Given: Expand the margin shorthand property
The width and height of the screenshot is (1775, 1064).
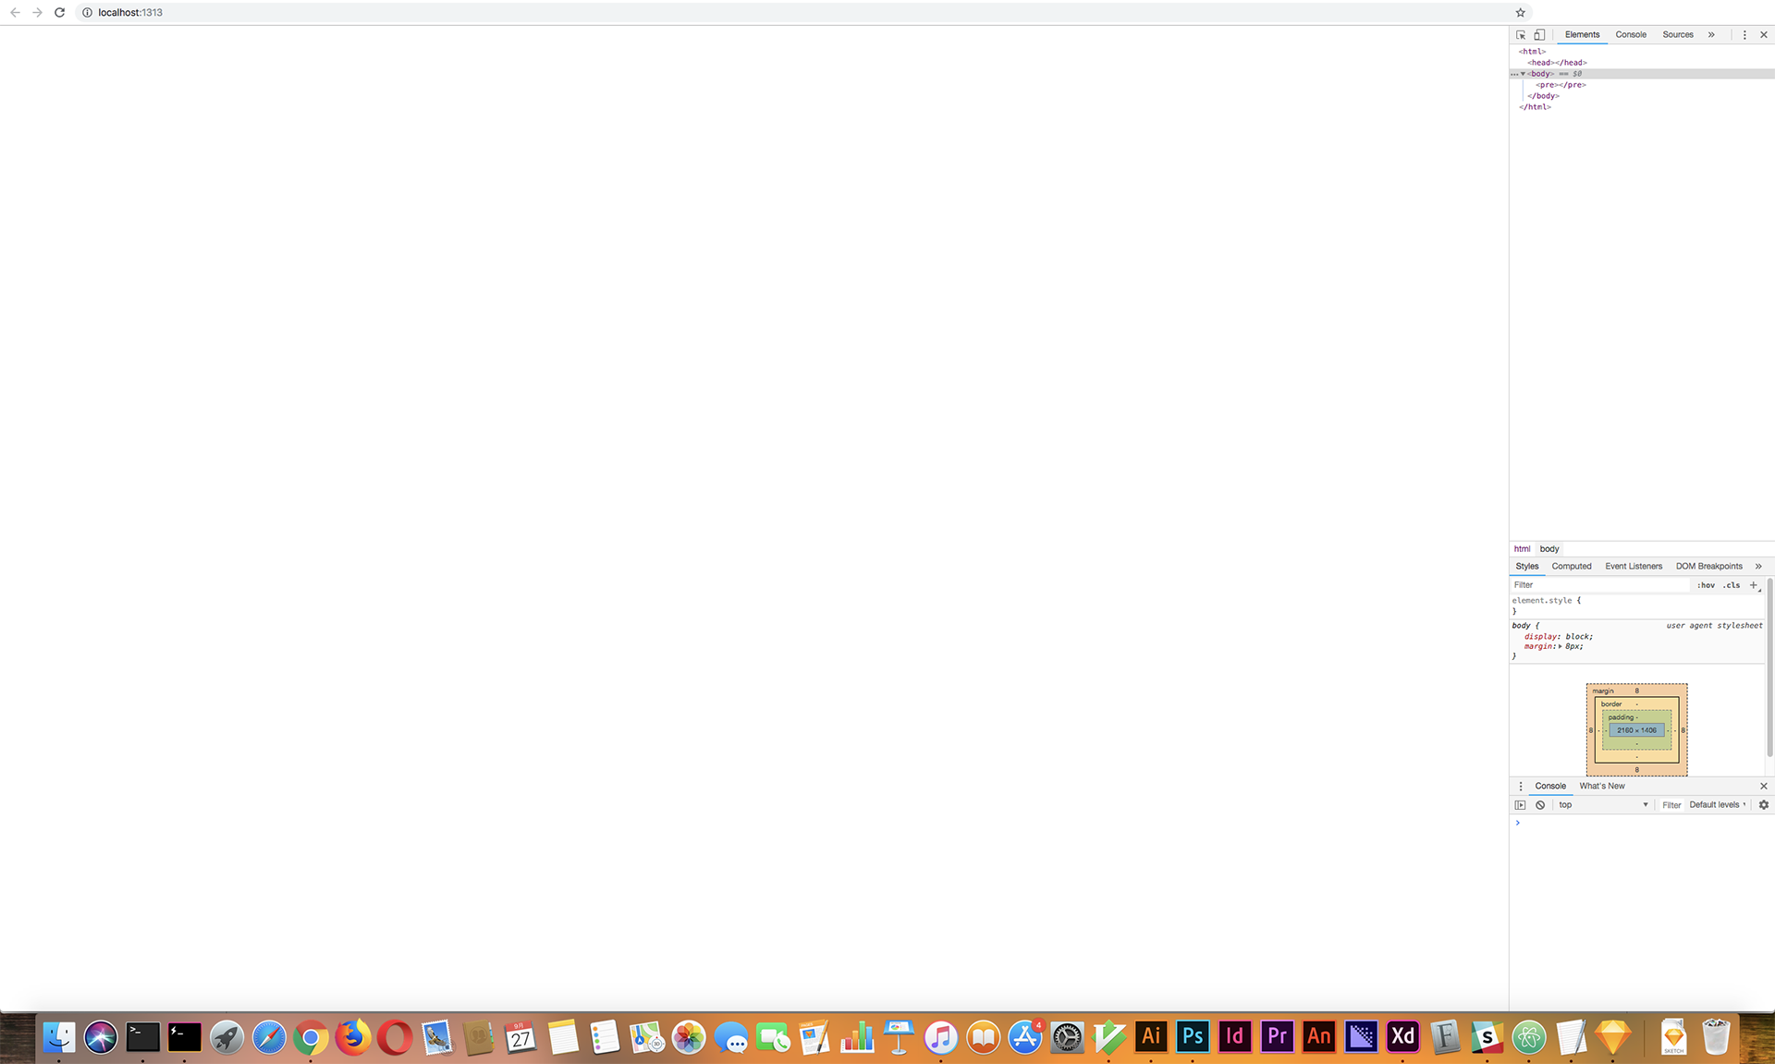Looking at the screenshot, I should click(1561, 647).
